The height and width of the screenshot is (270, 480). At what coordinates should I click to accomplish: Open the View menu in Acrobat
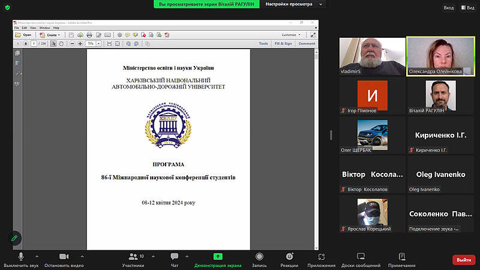pos(33,28)
